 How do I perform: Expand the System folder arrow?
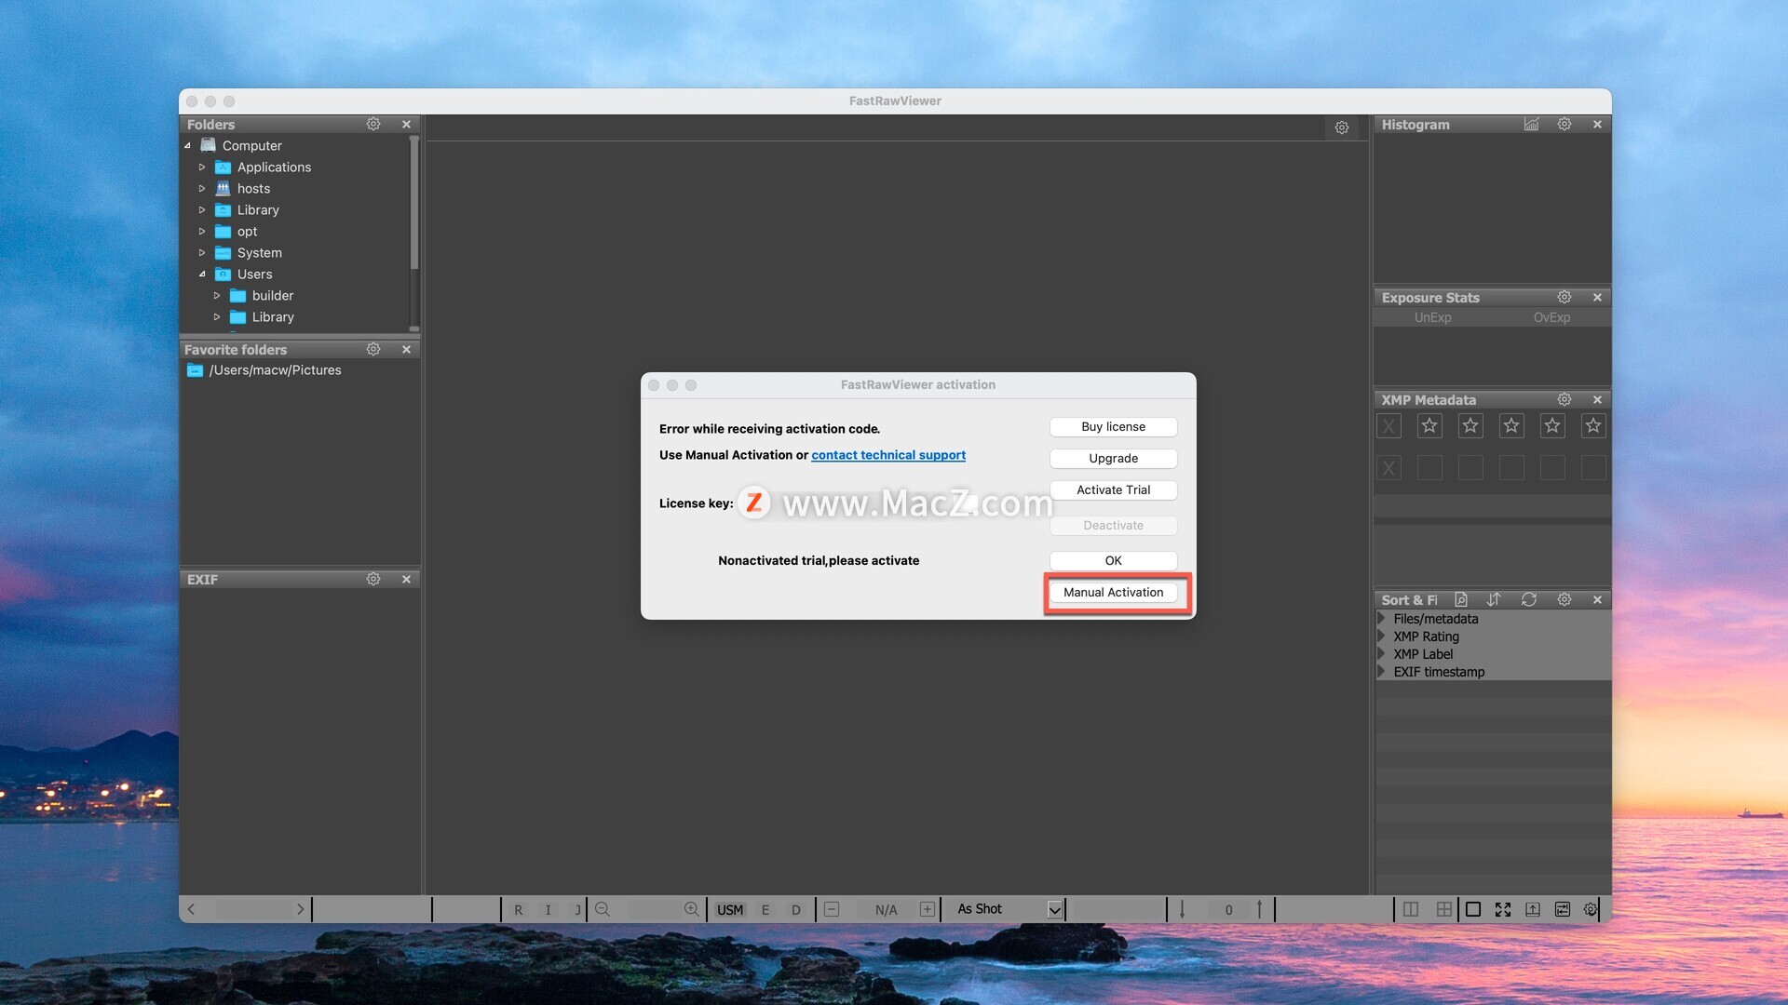click(x=202, y=253)
